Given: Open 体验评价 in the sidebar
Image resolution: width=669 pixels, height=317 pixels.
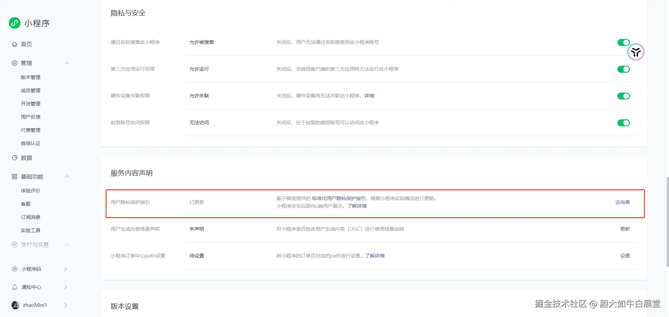Looking at the screenshot, I should click(x=31, y=191).
